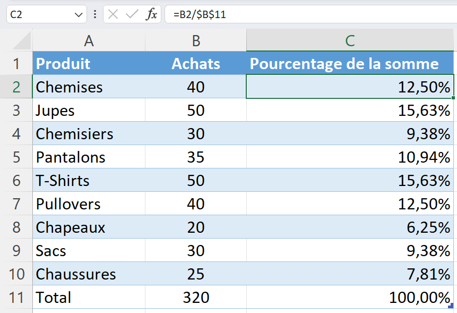The height and width of the screenshot is (313, 457).
Task: Select row 6 header
Action: coord(16,180)
